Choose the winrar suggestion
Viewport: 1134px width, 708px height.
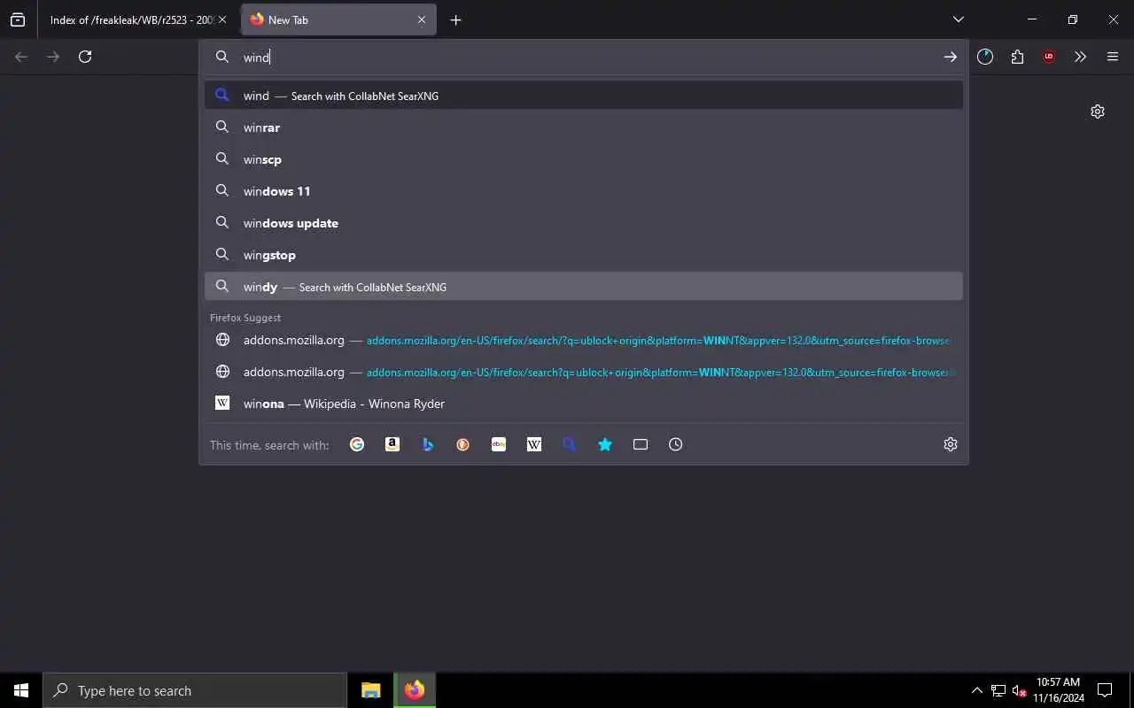click(x=584, y=127)
